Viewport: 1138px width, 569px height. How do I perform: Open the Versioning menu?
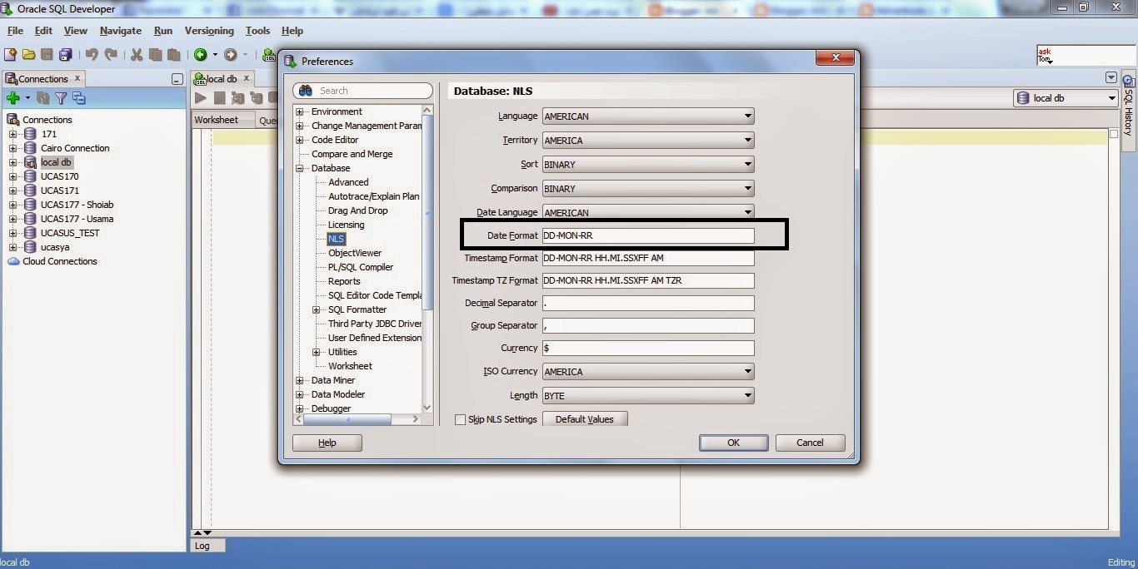[208, 31]
